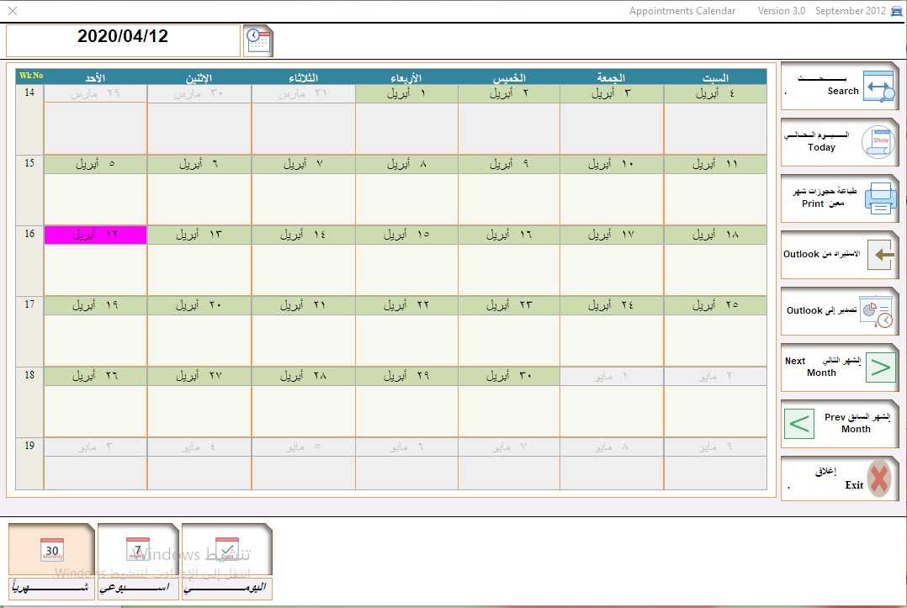Click the Today show icon
The image size is (907, 608).
[878, 142]
